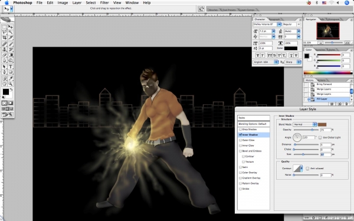Select the Brush tool

11,44
